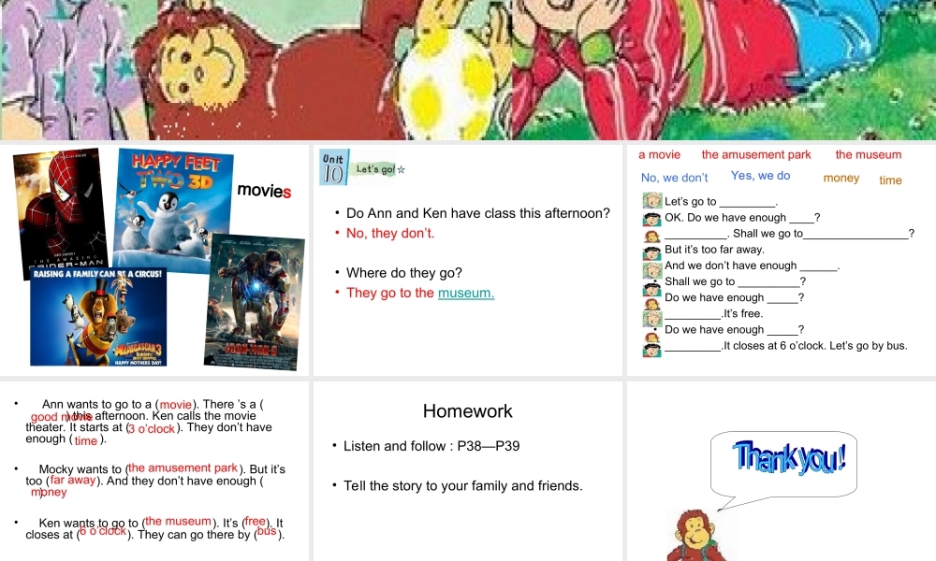936x561 pixels.
Task: Pick the orange 'money' word
Action: (841, 179)
